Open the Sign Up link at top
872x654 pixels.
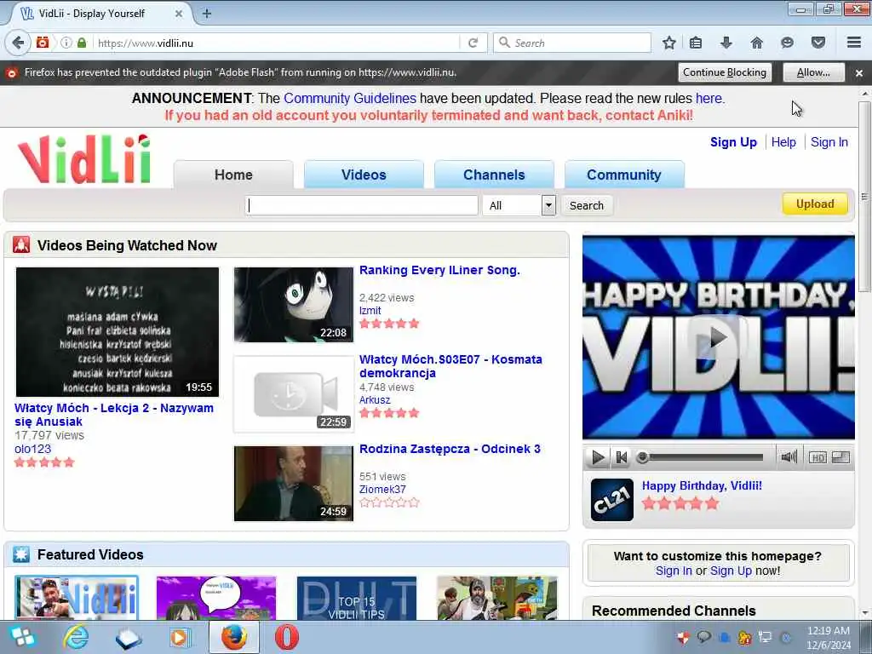click(x=733, y=142)
